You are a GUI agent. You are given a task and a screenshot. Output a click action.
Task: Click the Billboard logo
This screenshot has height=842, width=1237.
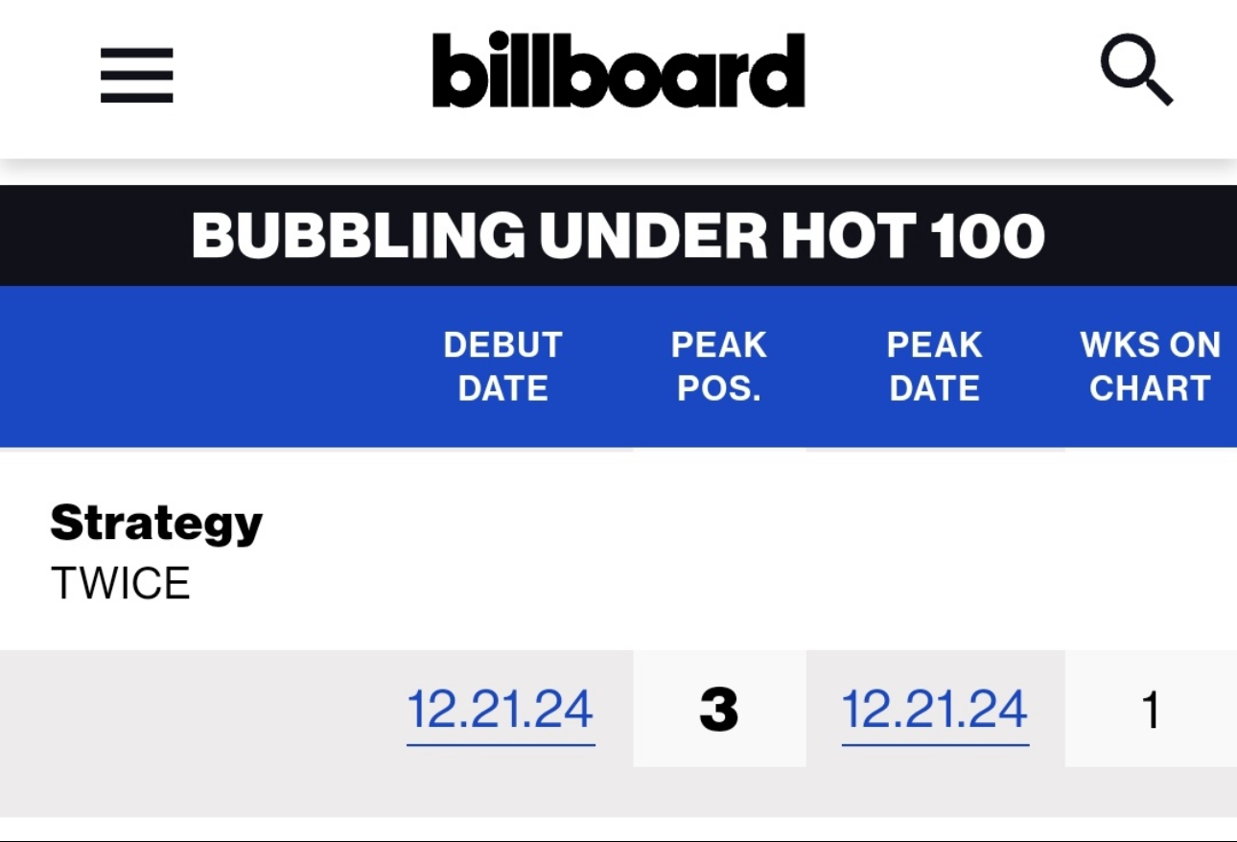pyautogui.click(x=618, y=71)
